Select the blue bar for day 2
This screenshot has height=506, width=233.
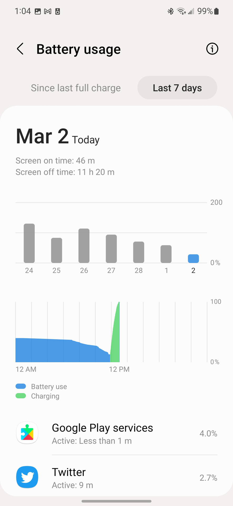coord(193,259)
